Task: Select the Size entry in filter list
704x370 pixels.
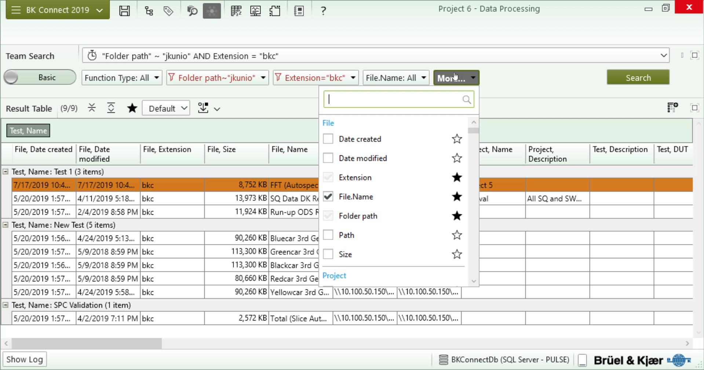Action: pyautogui.click(x=345, y=254)
